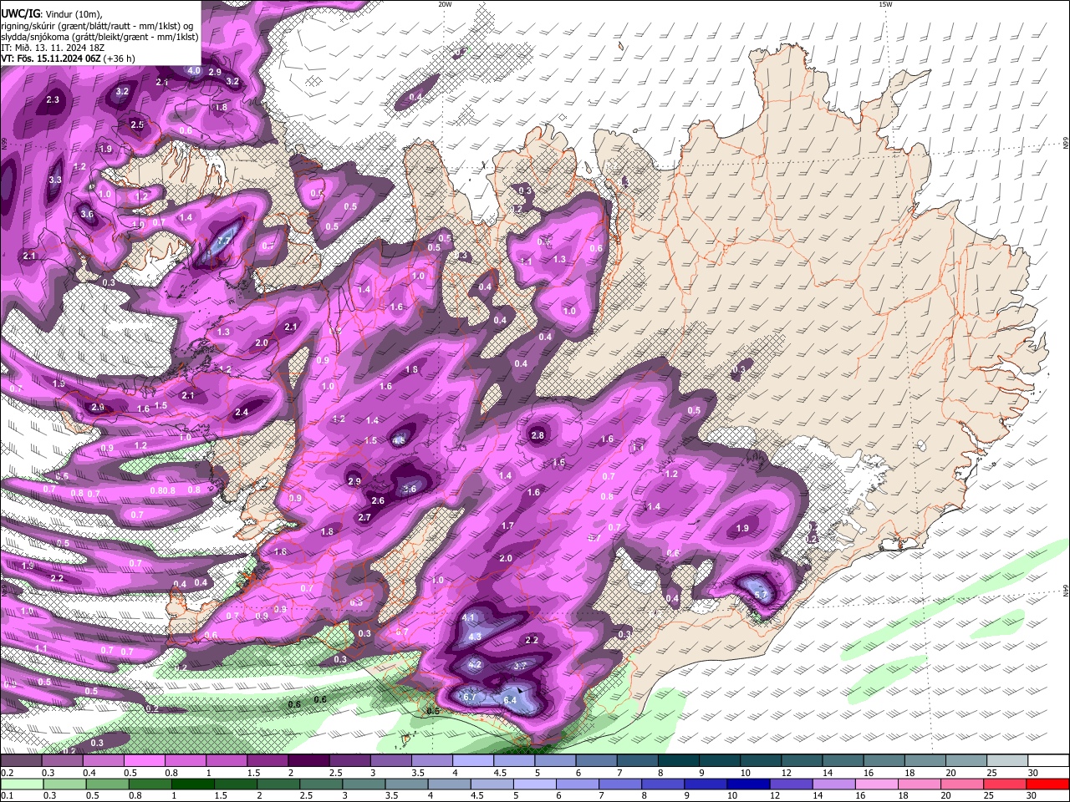
Task: Pick the dark green bottom-row swatch at 1
Action: coord(194,784)
